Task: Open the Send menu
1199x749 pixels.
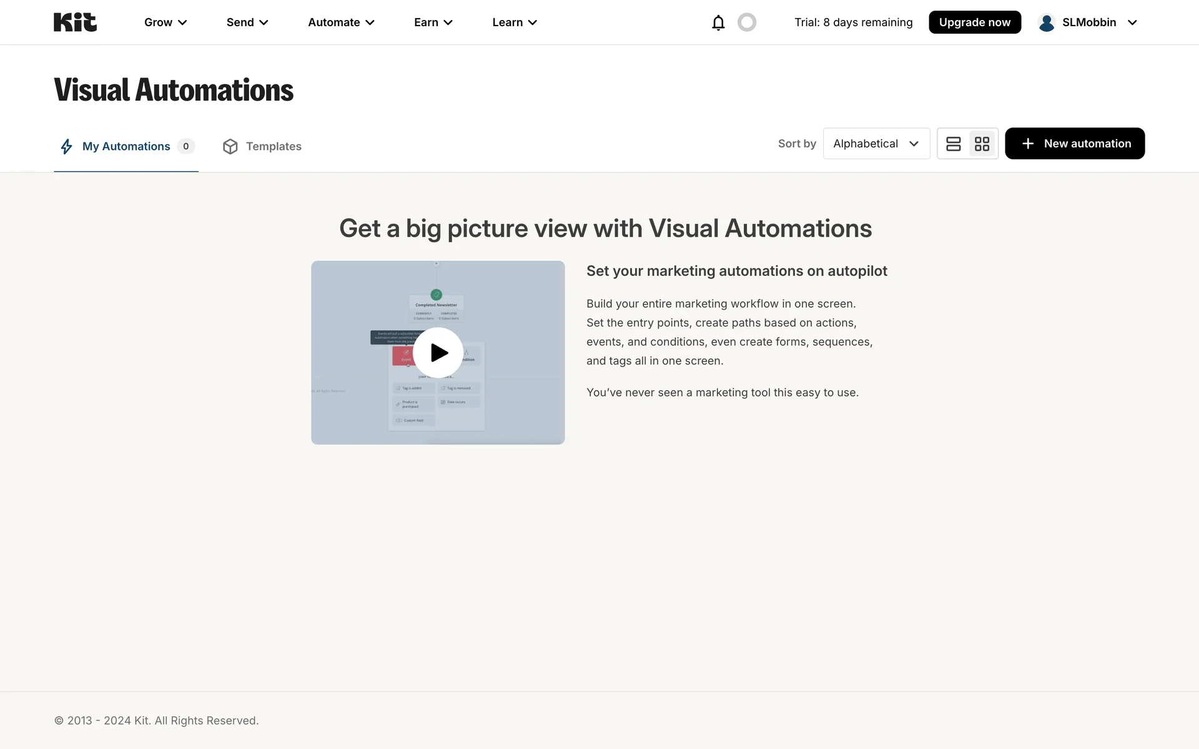Action: 247,22
